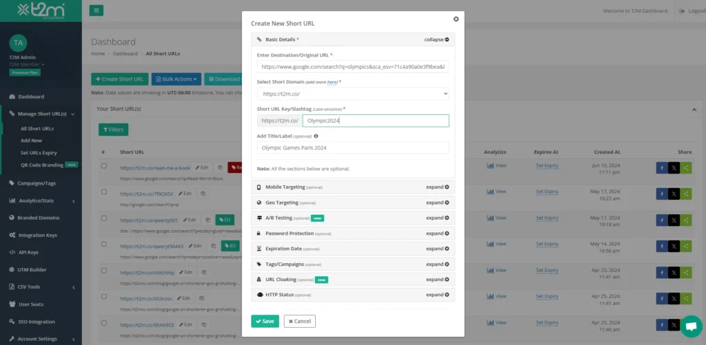706x345 pixels.
Task: Click green share icon for read-me-a-book row
Action: (x=686, y=168)
